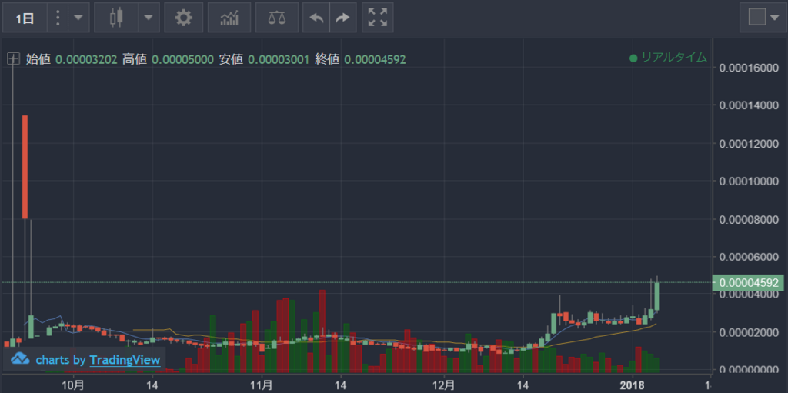788x393 pixels.
Task: Click the 12月 time axis label
Action: point(445,385)
